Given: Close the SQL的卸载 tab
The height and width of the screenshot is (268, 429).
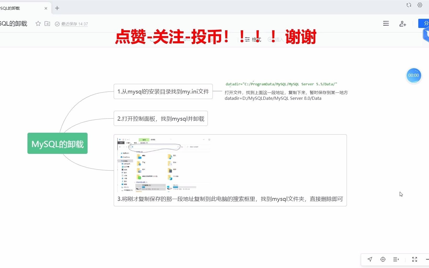Looking at the screenshot, I should [x=46, y=8].
